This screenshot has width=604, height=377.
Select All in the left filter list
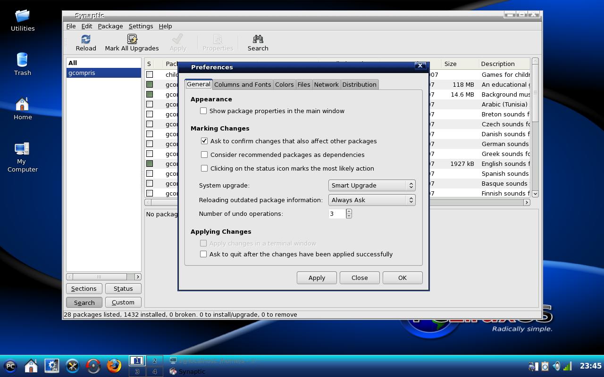click(x=104, y=63)
